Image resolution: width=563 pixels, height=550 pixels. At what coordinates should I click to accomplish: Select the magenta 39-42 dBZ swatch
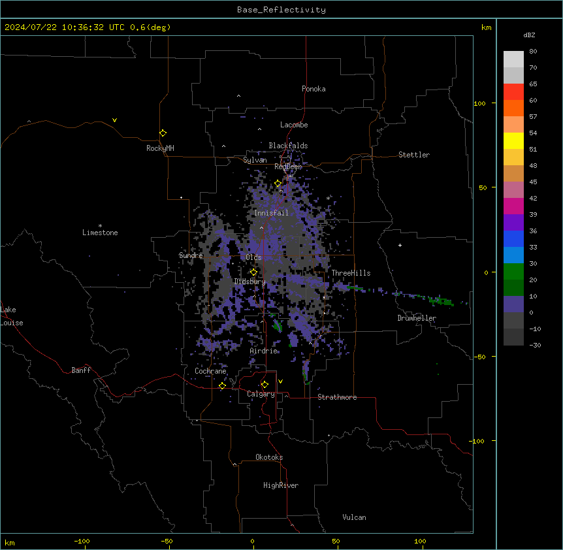(513, 206)
